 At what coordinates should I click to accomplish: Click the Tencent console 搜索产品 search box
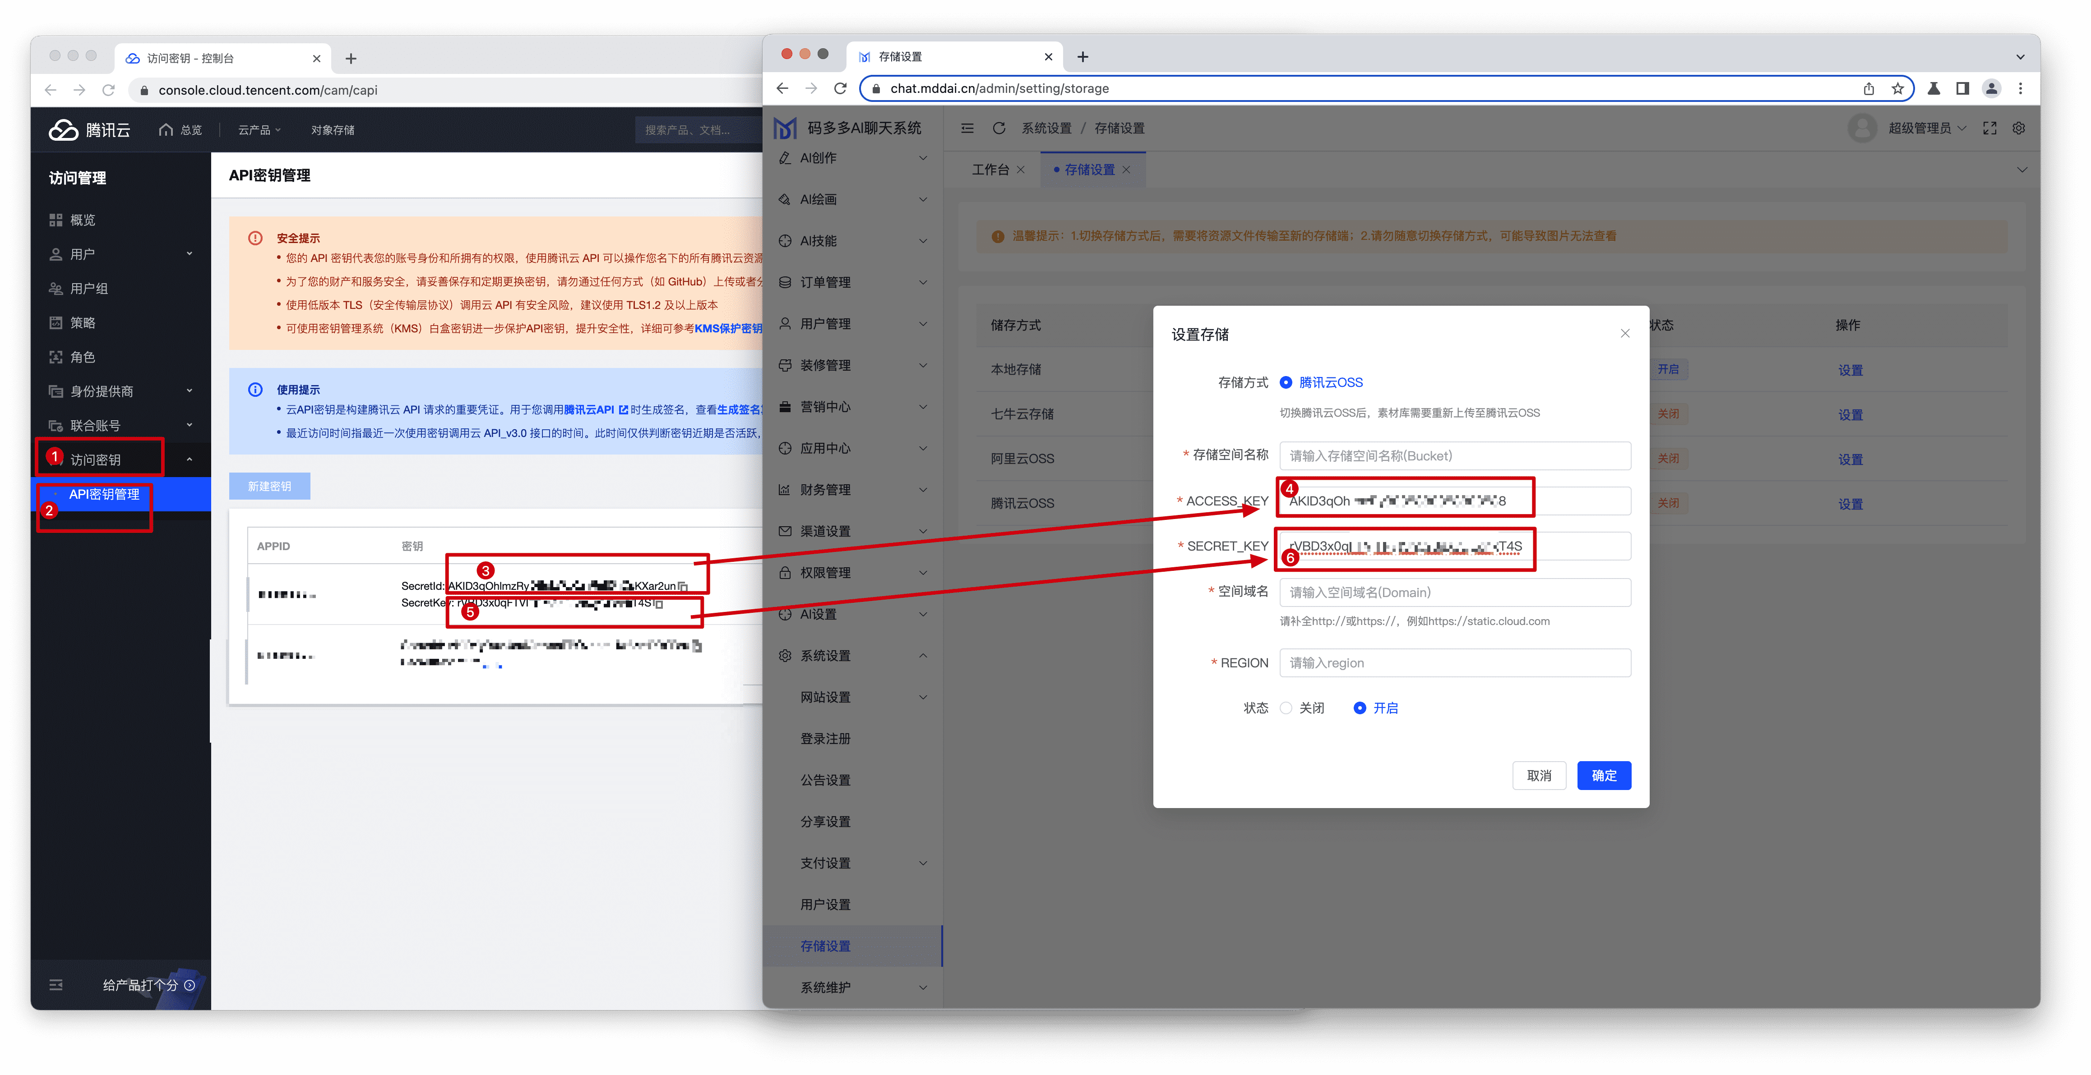tap(698, 130)
